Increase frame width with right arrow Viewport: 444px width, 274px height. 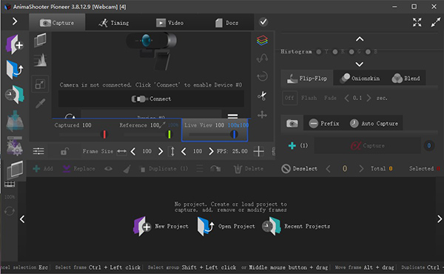[x=161, y=151]
